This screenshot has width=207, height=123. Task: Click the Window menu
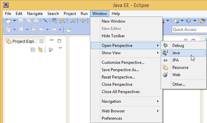(100, 14)
